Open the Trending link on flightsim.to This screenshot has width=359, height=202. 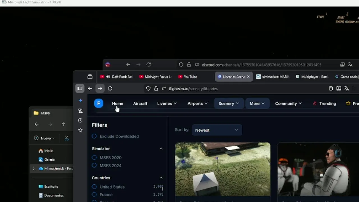pyautogui.click(x=327, y=104)
